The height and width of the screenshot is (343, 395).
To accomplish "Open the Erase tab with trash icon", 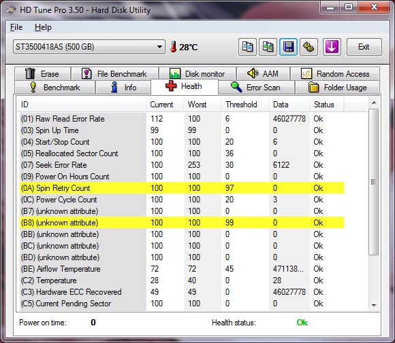I will (43, 73).
